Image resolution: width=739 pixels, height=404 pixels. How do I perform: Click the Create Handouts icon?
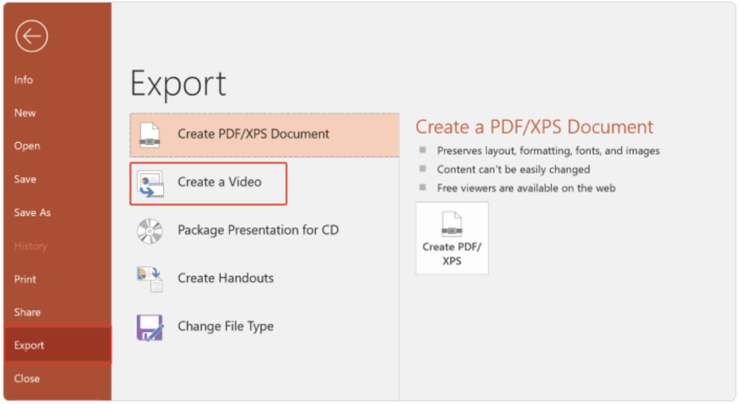click(150, 279)
